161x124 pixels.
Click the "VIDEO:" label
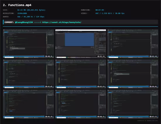click(84, 13)
